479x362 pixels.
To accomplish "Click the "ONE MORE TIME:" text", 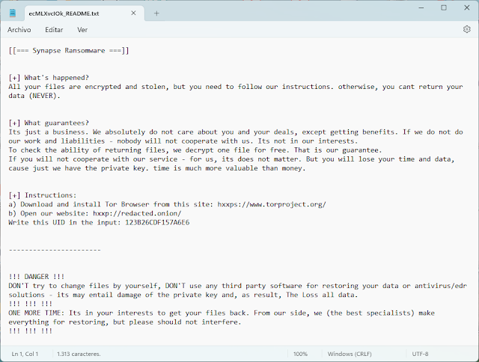I will tap(37, 313).
